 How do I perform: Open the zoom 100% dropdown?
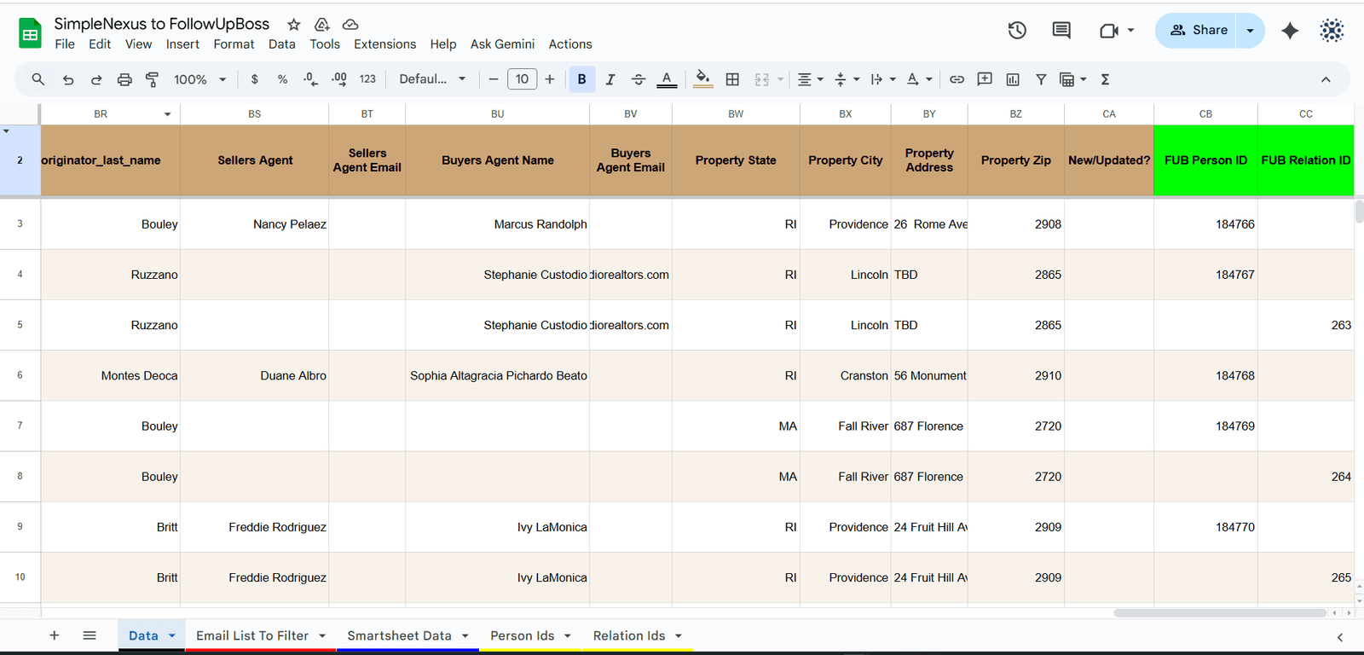pyautogui.click(x=199, y=79)
